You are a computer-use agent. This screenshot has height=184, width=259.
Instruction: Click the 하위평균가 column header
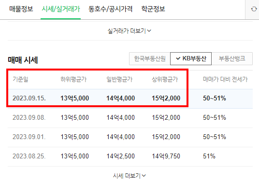tap(73, 79)
